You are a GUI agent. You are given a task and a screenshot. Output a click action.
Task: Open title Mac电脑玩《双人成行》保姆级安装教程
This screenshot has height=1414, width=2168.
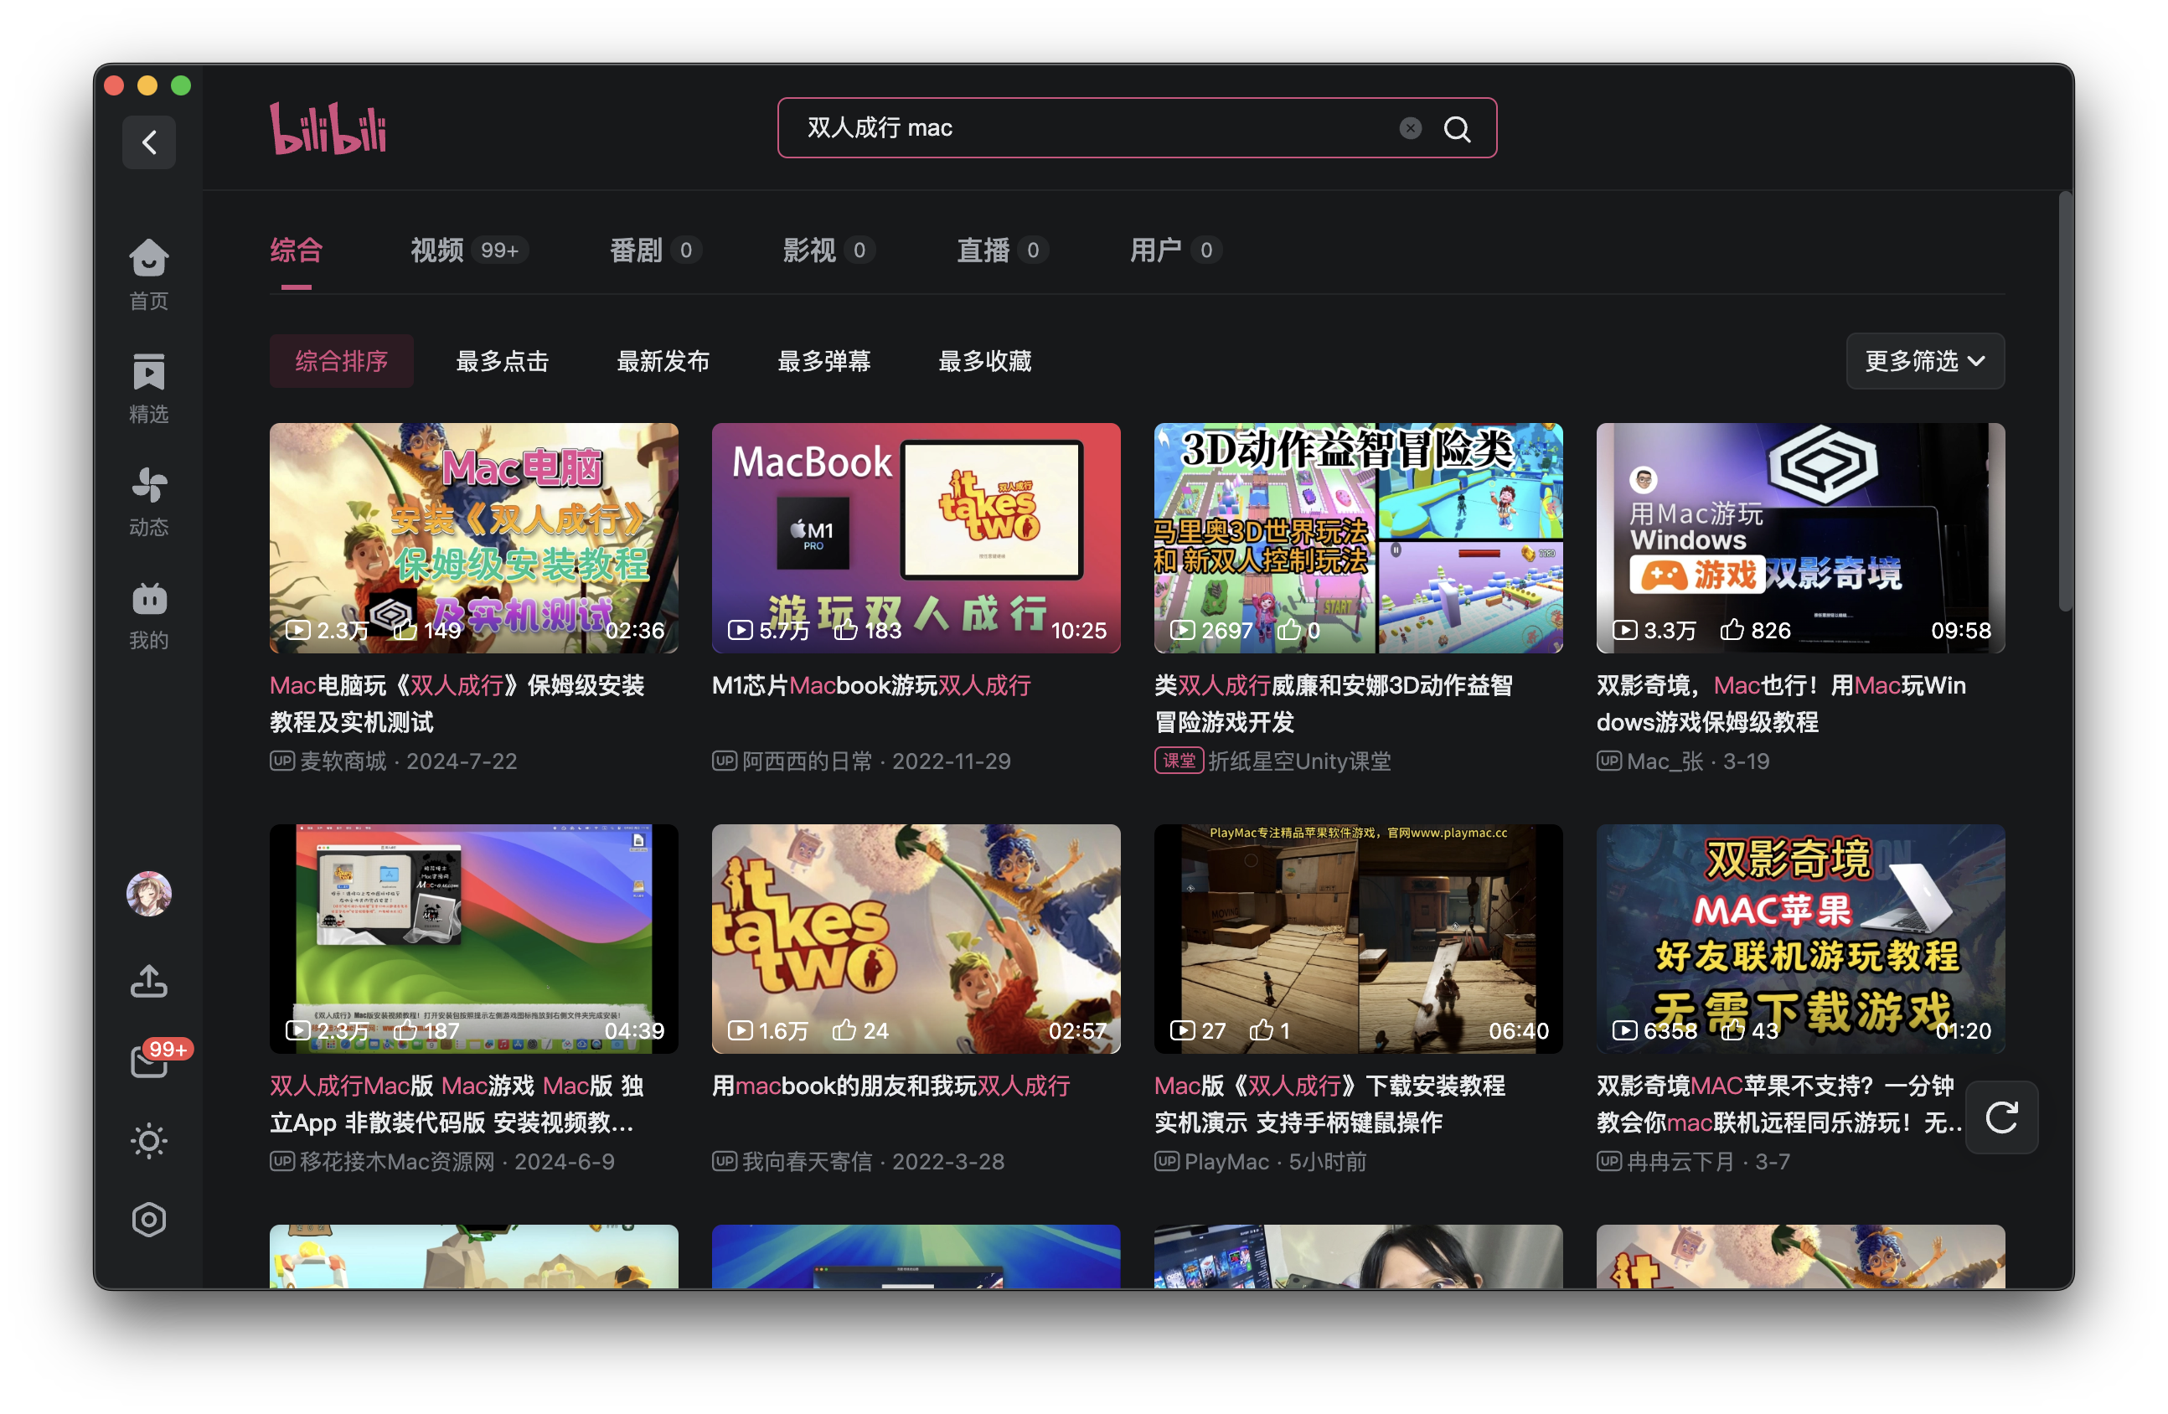(x=457, y=704)
